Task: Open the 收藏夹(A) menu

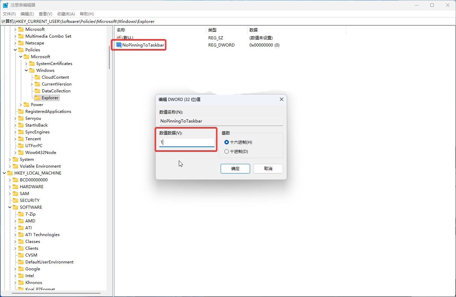Action: [x=66, y=14]
